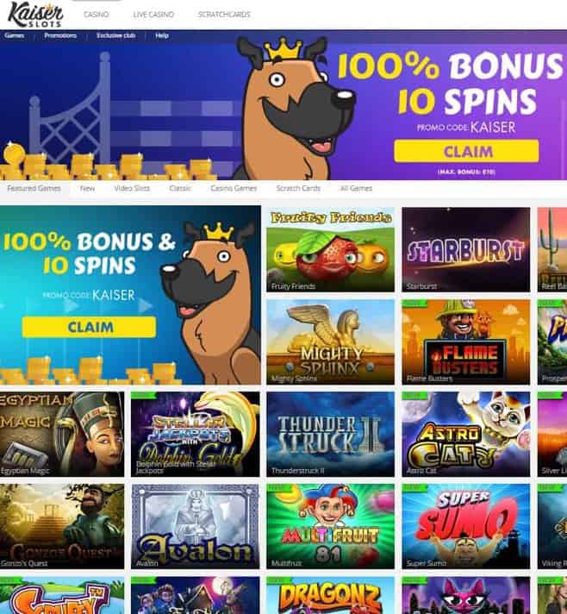Open the Starburst game thumbnail
567x614 pixels.
click(x=465, y=249)
